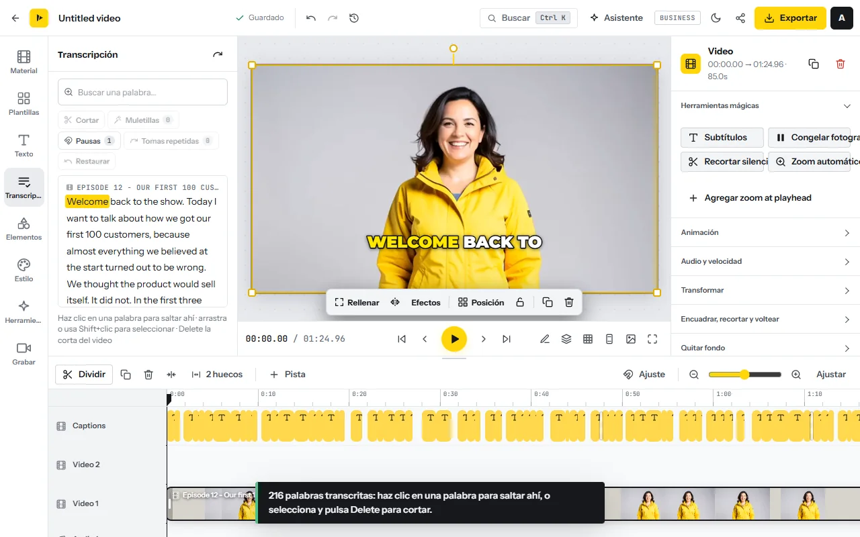Viewport: 860px width, 537px height.
Task: Open the Herramientas sidebar tab
Action: (x=24, y=311)
